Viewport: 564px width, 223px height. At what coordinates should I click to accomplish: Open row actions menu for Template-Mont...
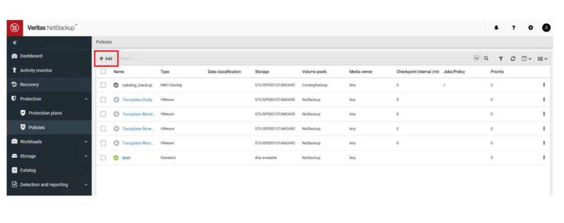[544, 114]
